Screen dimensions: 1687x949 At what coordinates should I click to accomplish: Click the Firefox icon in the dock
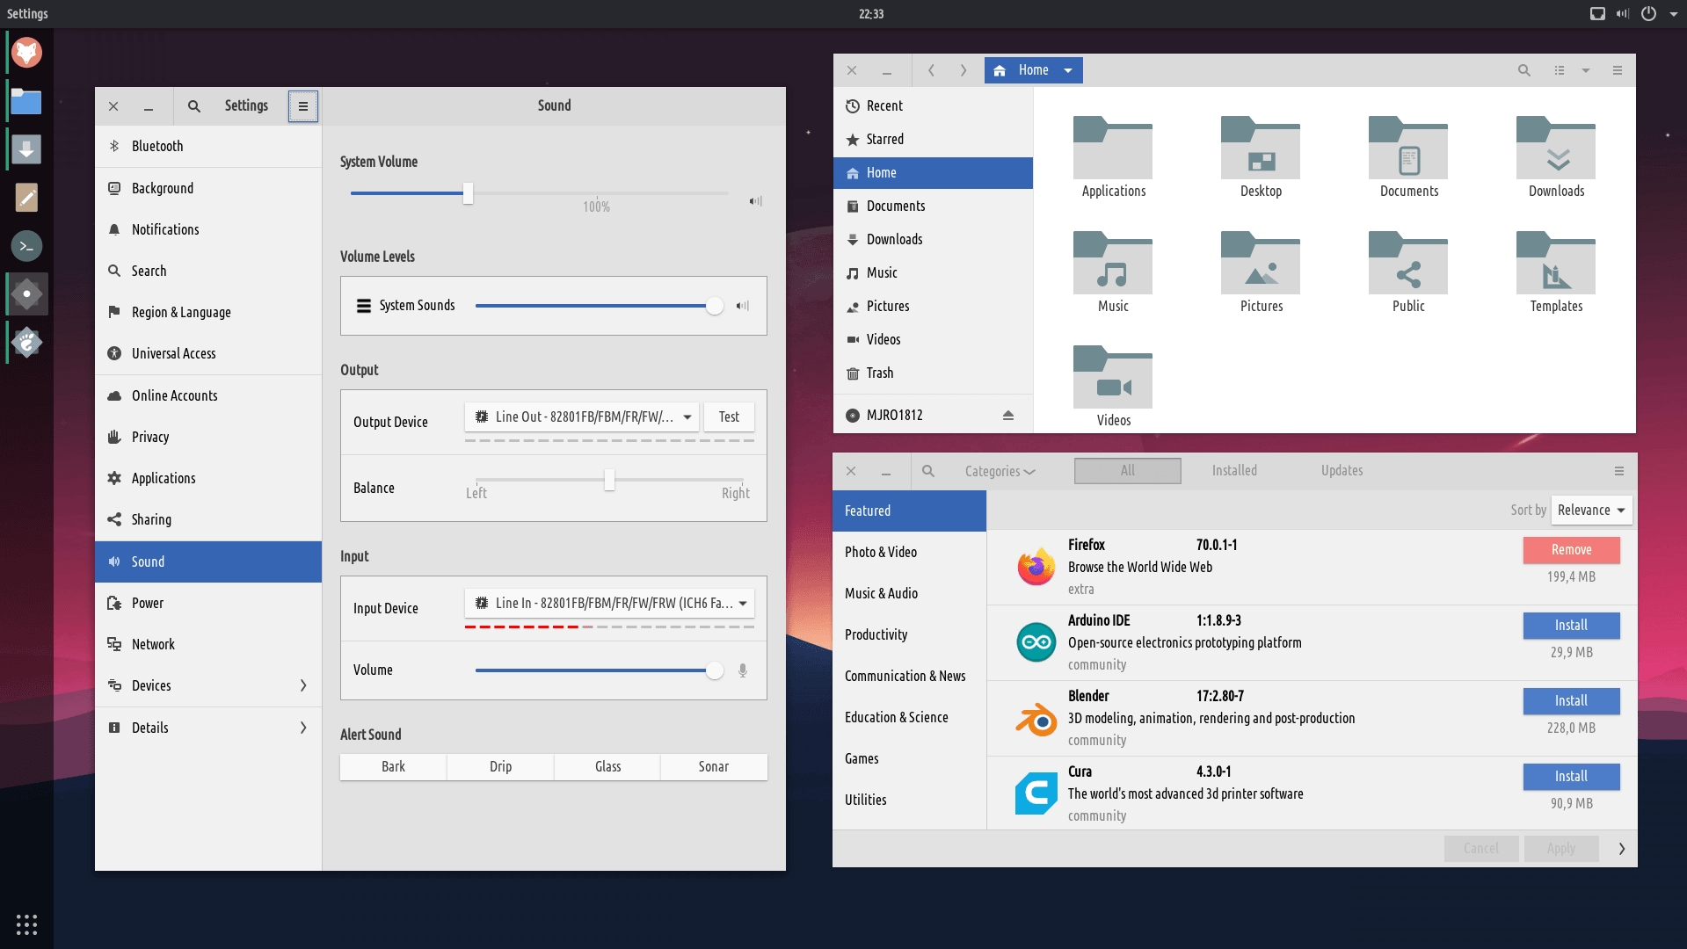click(x=26, y=53)
